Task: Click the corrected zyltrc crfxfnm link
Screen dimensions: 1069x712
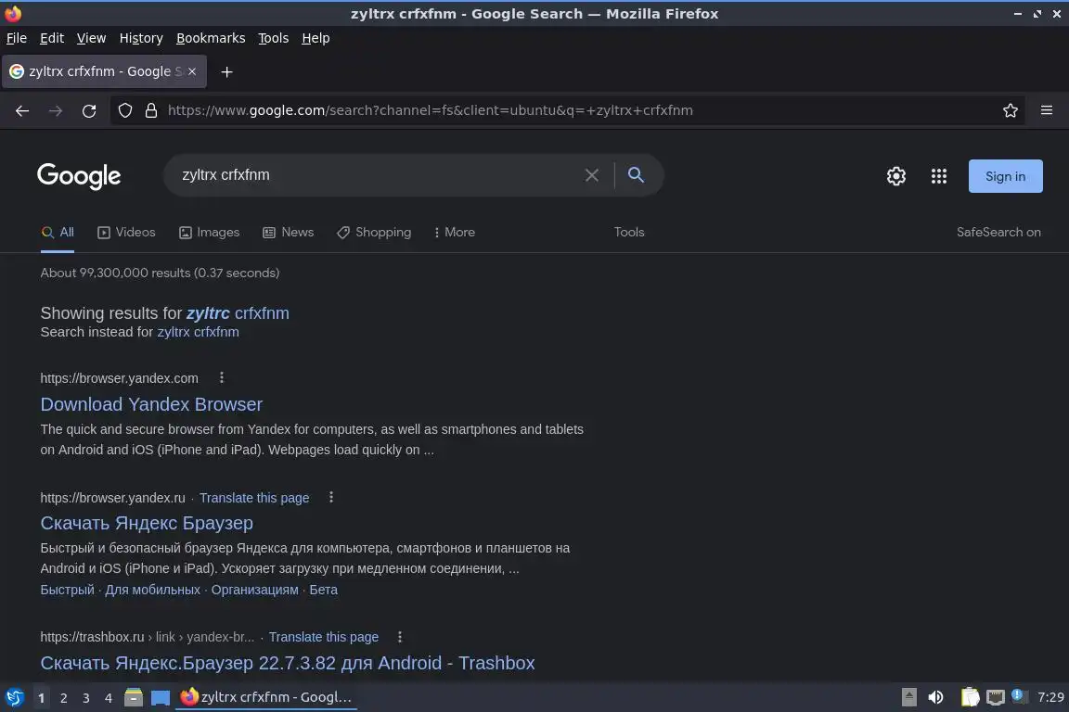Action: (x=238, y=313)
